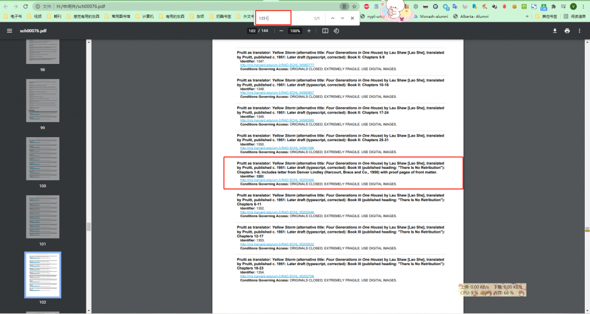
Task: Select page 101 thumbnail
Action: point(43,217)
